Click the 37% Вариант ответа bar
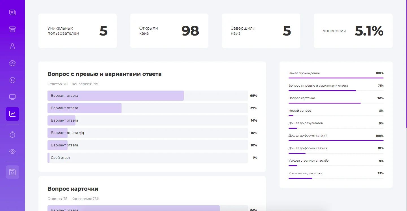This screenshot has height=211, width=407. (x=148, y=108)
